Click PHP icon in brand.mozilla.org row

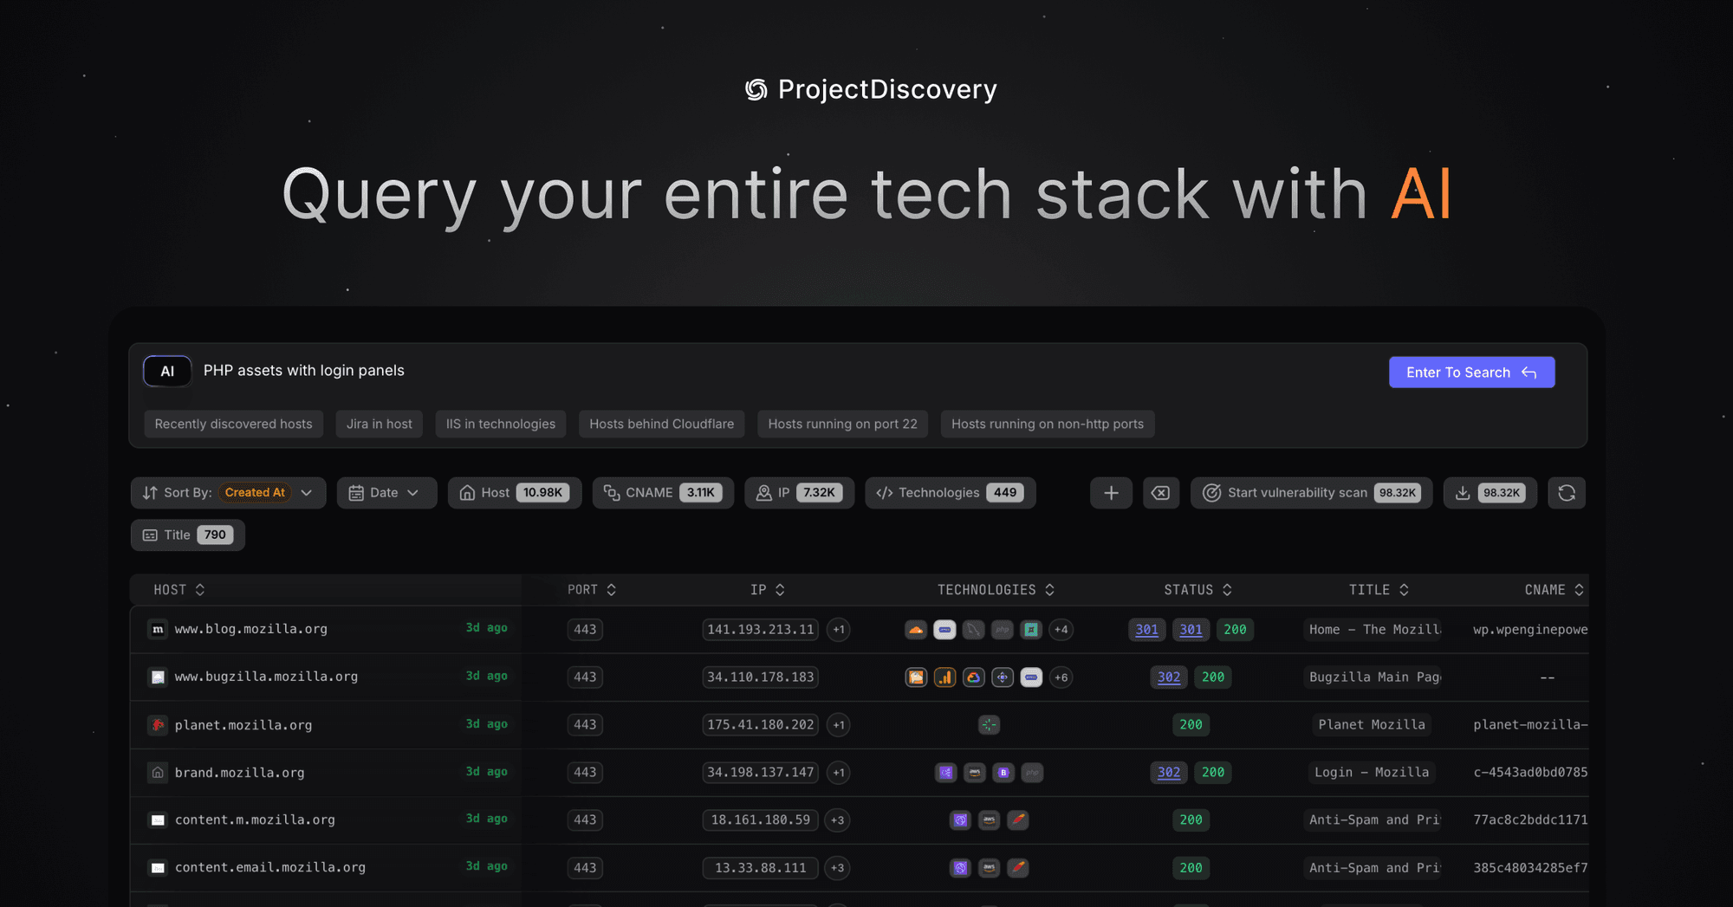click(x=1032, y=773)
